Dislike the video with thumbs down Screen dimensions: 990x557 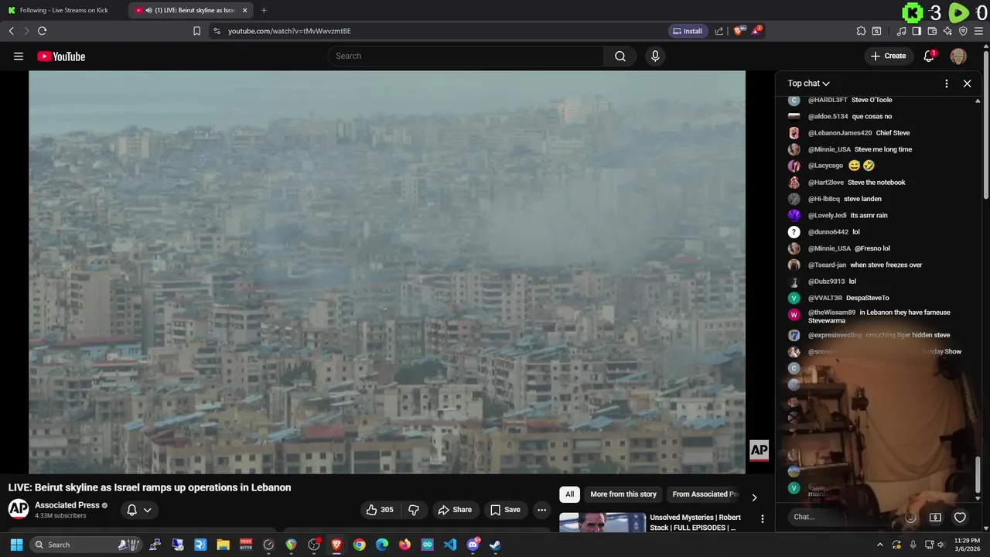pyautogui.click(x=414, y=510)
